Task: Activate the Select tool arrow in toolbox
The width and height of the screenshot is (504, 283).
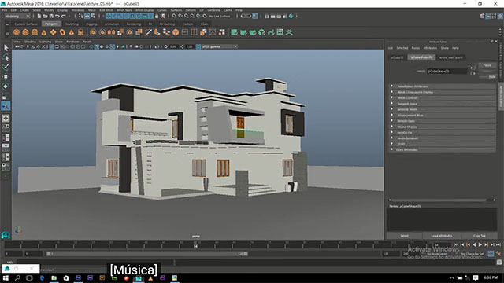Action: click(x=6, y=48)
